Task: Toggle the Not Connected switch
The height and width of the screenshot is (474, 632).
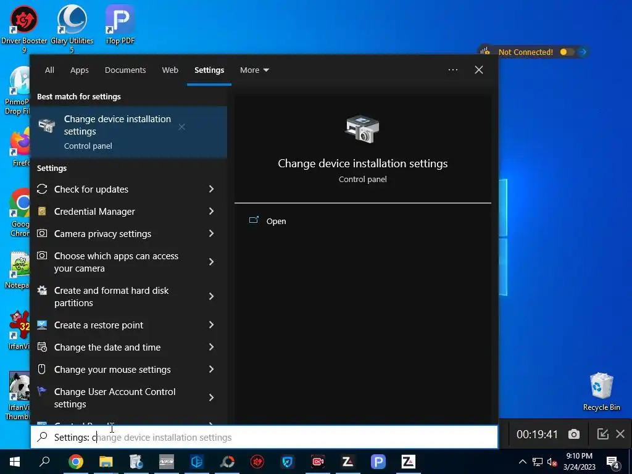Action: [567, 52]
